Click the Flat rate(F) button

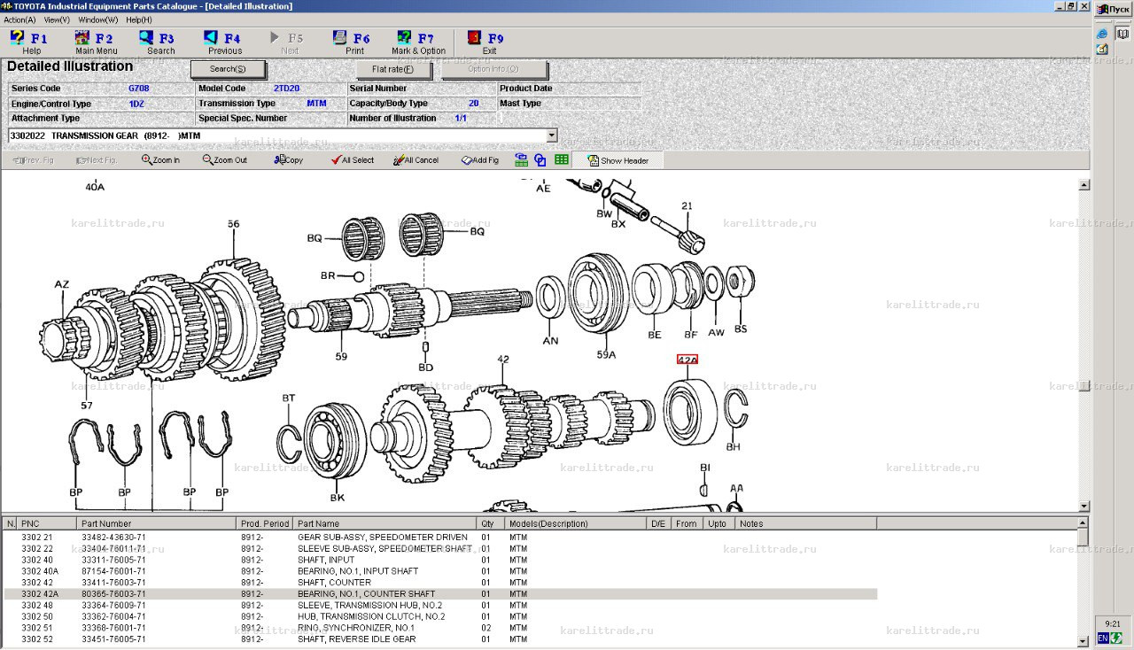393,69
